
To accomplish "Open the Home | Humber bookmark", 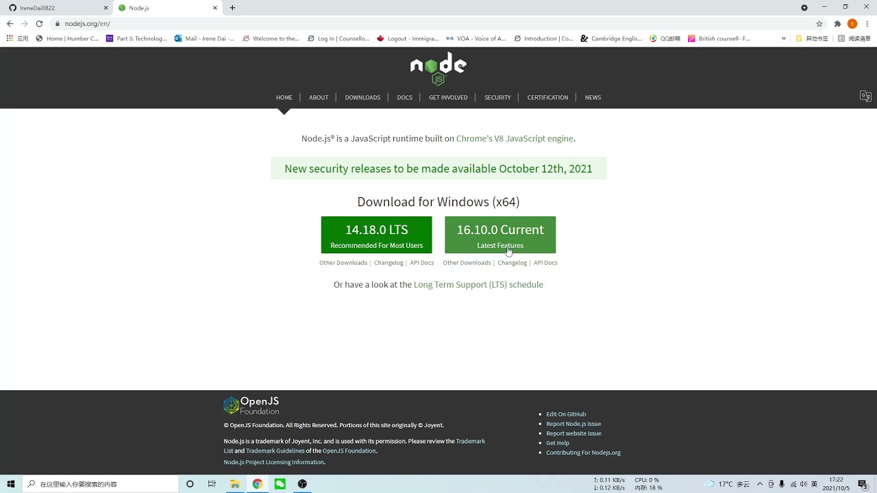I will [67, 38].
